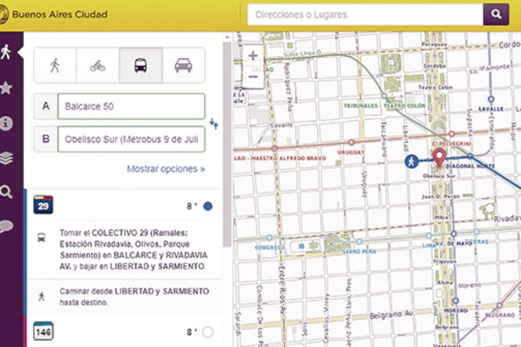Click the Lavalle subway station marker
This screenshot has width=521, height=347.
490,99
